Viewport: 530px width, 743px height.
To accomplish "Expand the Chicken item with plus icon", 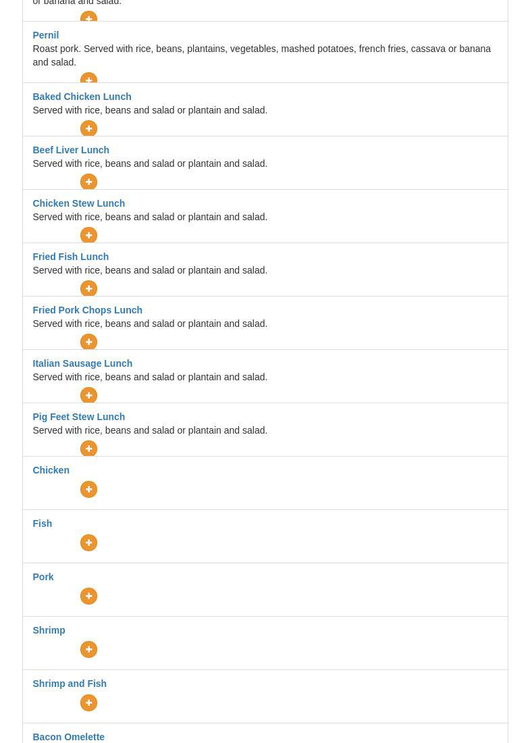I will pyautogui.click(x=88, y=489).
